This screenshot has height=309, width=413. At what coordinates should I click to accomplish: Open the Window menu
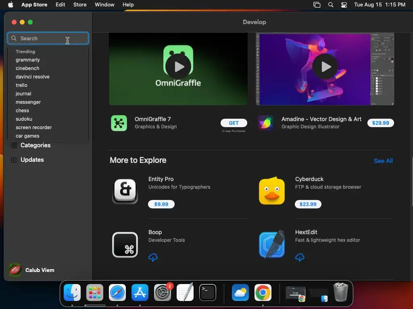(x=104, y=4)
